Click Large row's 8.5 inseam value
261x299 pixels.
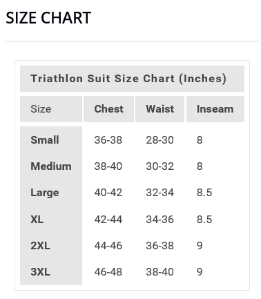tap(204, 193)
